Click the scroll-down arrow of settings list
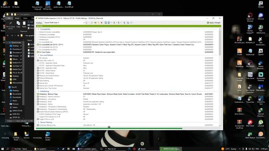 click(220, 125)
